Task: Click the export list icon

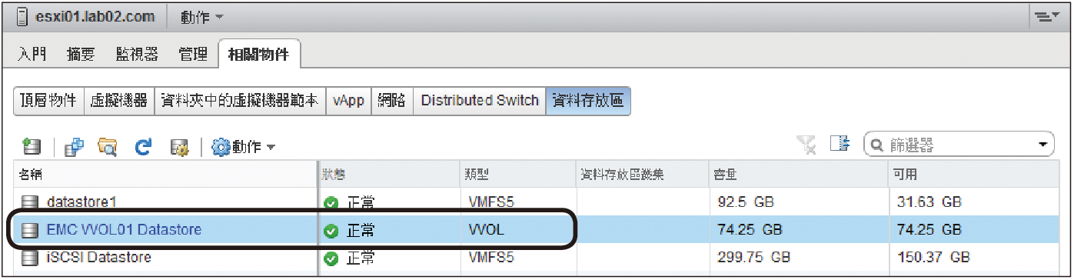Action: tap(840, 145)
